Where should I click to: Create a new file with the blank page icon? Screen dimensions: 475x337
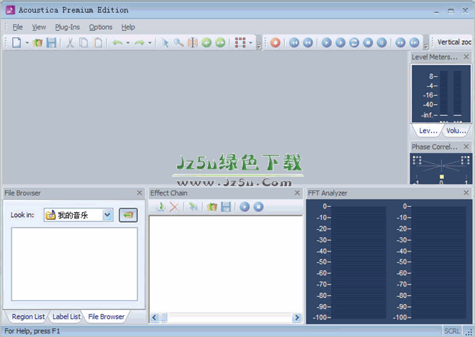(17, 42)
